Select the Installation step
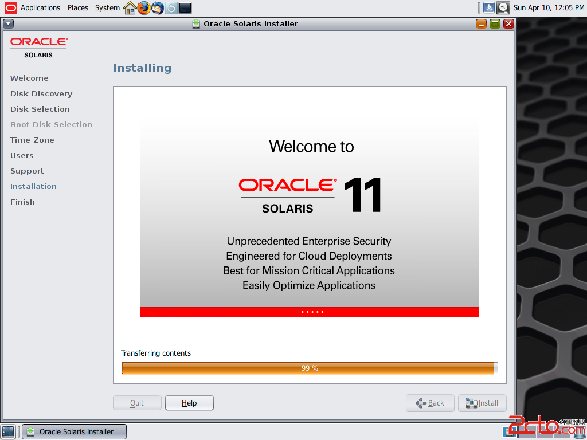Viewport: 587px width, 440px height. 33,186
